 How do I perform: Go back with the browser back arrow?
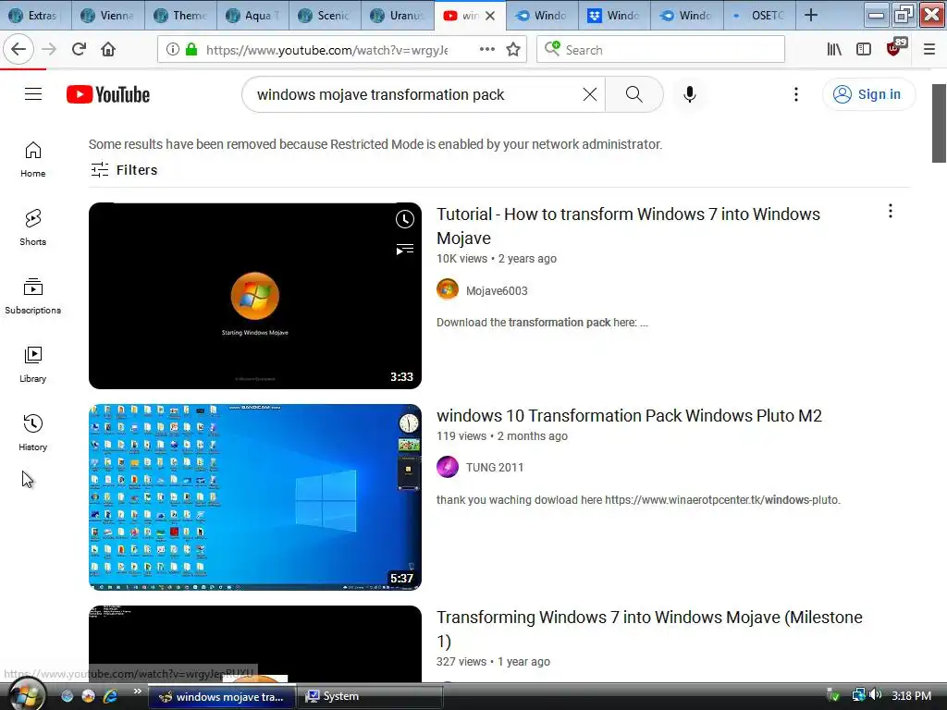click(x=18, y=50)
